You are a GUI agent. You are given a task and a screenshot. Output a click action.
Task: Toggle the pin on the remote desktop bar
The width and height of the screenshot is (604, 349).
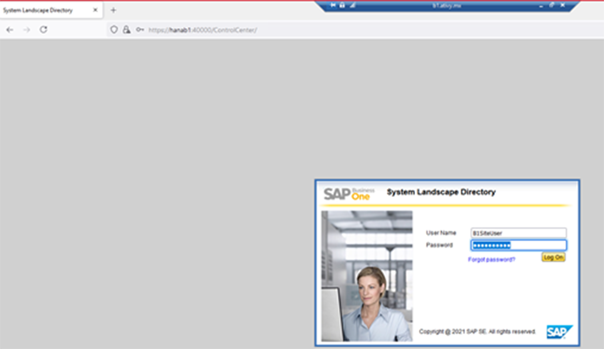click(x=332, y=5)
